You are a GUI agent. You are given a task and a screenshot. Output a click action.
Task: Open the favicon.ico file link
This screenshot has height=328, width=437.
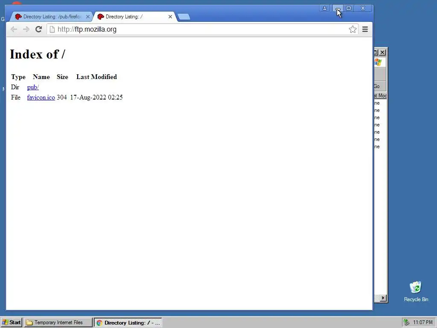pos(41,97)
